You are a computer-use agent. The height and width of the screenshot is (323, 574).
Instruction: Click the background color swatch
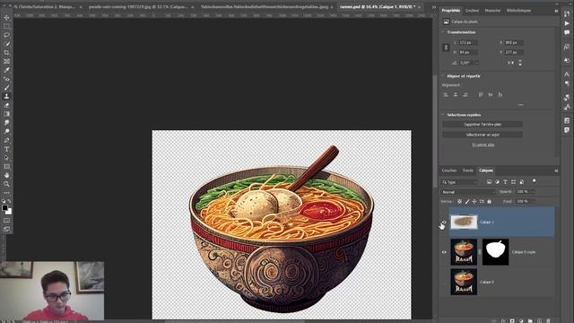tap(10, 212)
